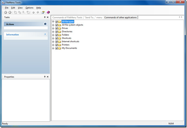
Task: Pin the Tasks panel
Action: [45, 17]
